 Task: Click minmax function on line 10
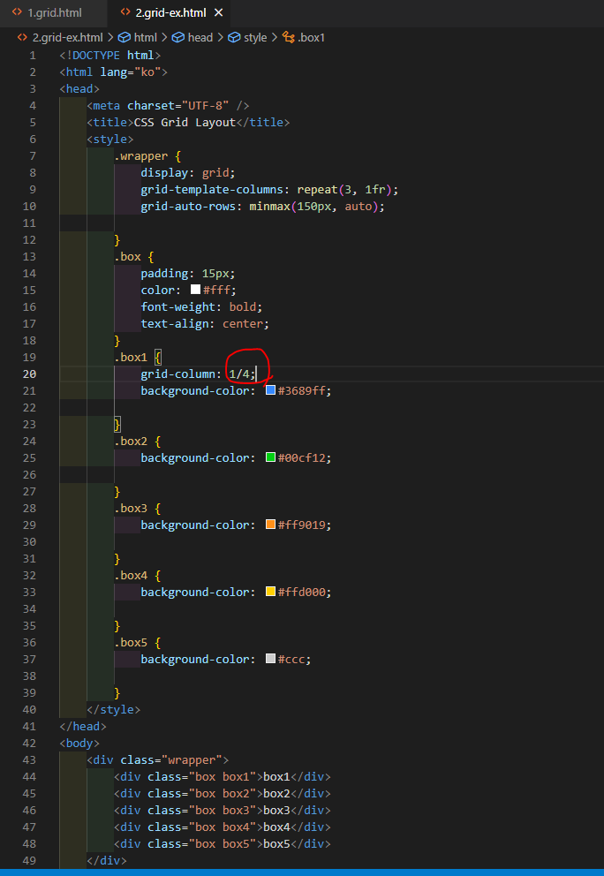click(270, 206)
